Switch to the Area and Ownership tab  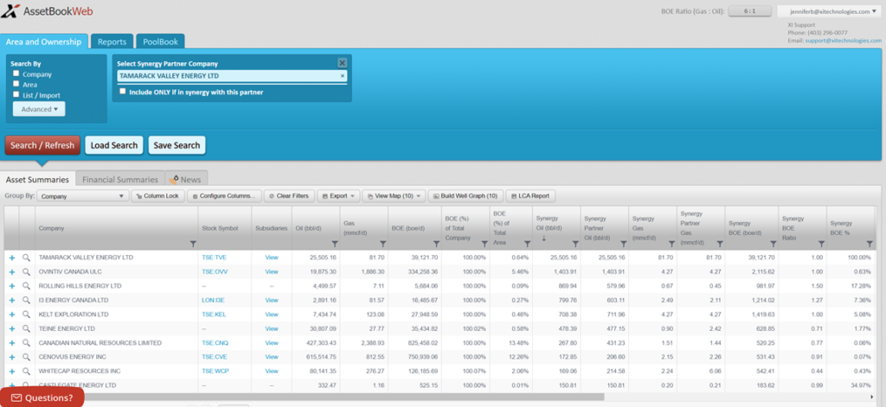click(x=44, y=41)
